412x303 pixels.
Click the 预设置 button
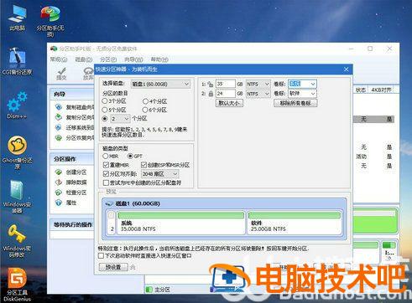click(x=113, y=267)
